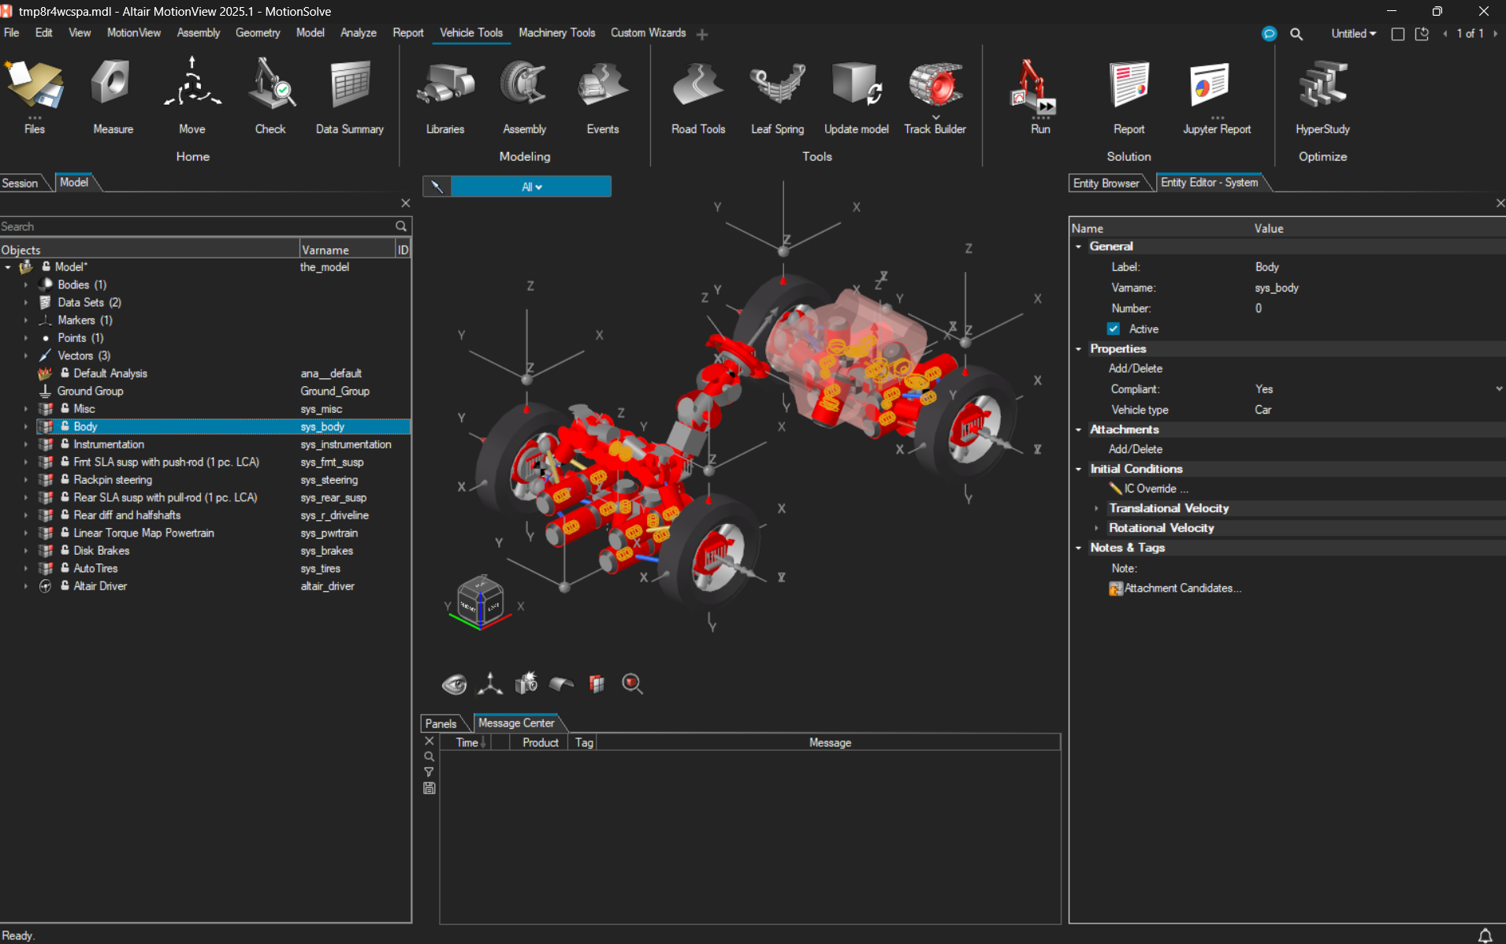Click the search magnifier in top bar
The image size is (1506, 944).
pos(1296,34)
